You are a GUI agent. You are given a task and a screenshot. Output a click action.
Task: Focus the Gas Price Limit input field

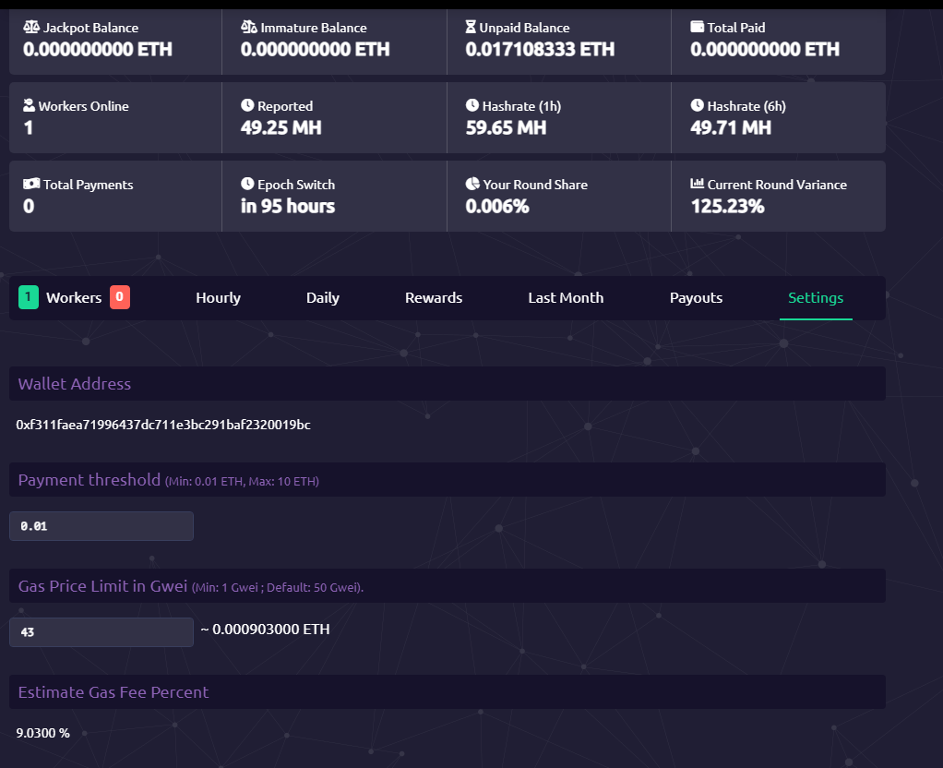click(x=101, y=632)
